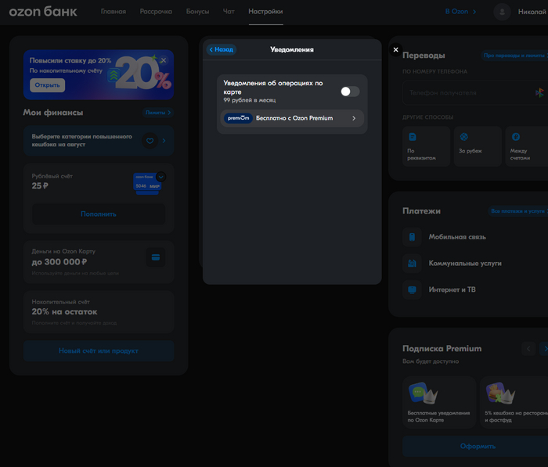Select the Настройки tab

(x=265, y=12)
